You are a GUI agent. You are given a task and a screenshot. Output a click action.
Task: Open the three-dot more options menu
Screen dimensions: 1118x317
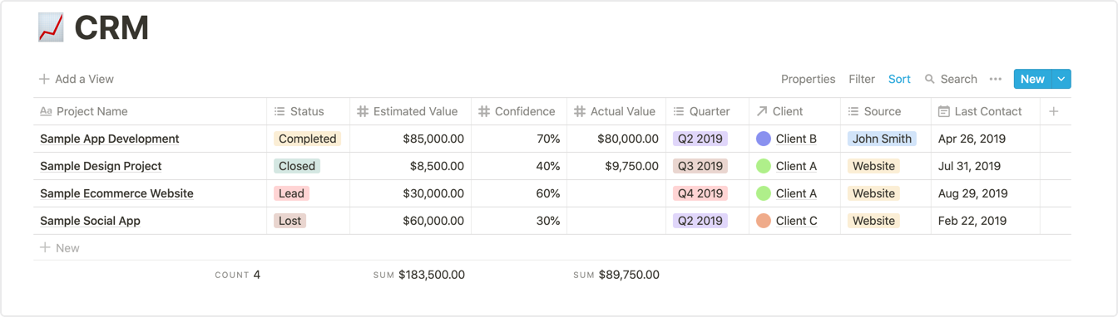pos(996,79)
